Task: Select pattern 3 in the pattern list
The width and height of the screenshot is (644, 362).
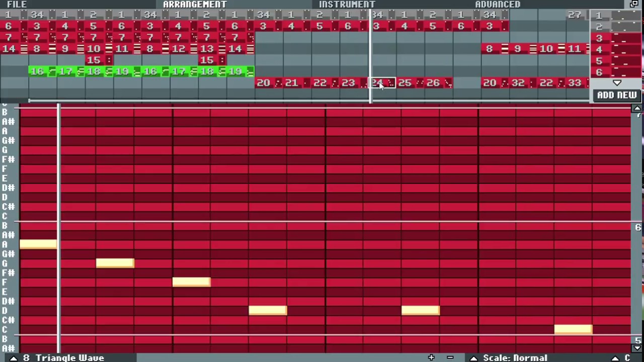Action: tap(616, 39)
